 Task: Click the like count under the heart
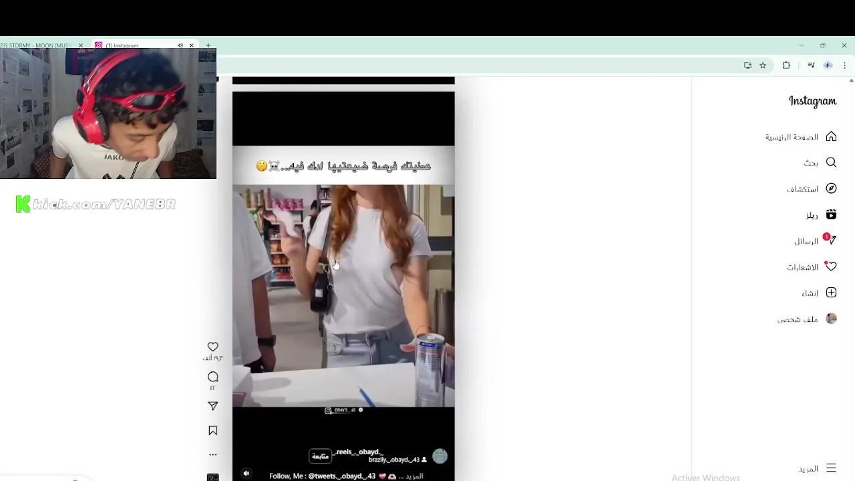[x=212, y=359]
